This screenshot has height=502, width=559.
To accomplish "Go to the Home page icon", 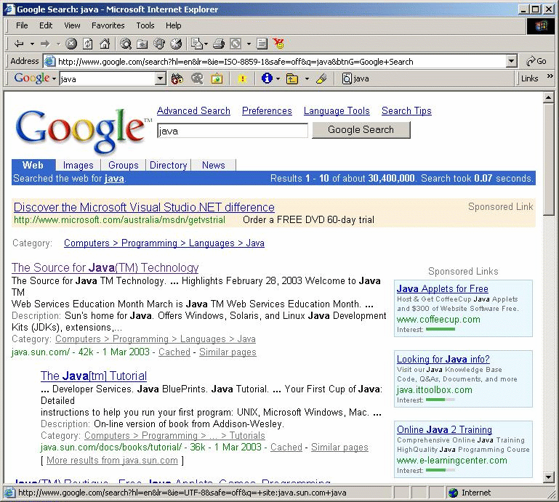I will 105,44.
